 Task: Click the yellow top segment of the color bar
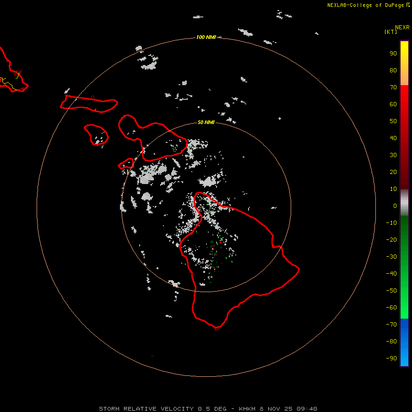404,63
